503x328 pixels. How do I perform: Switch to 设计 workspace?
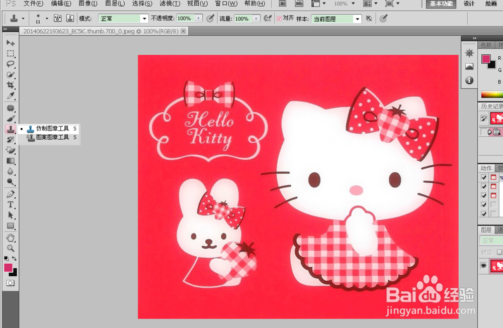pos(469,4)
